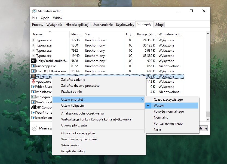Screen dimensions: 227x164
Task: Select Analiza łańcucha oczekiwania
Action: (x=99, y=113)
